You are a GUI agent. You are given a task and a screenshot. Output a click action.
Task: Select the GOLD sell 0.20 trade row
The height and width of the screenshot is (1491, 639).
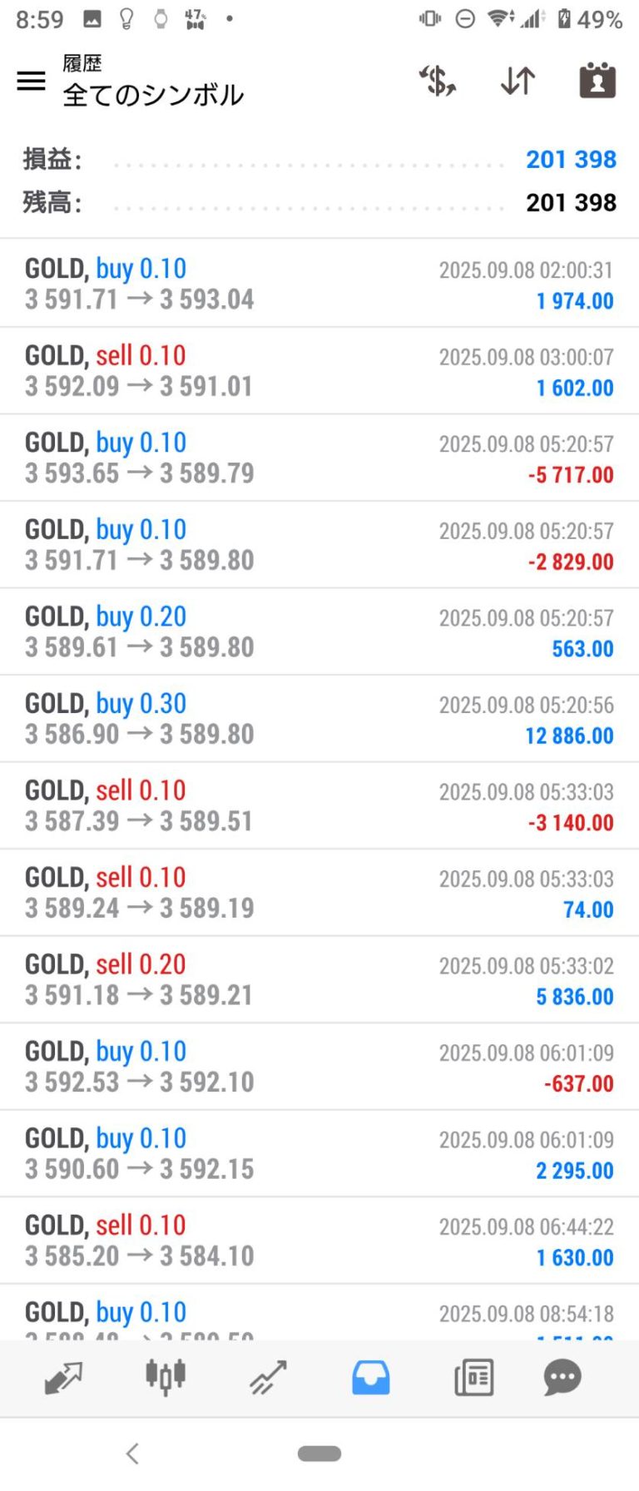coord(319,979)
